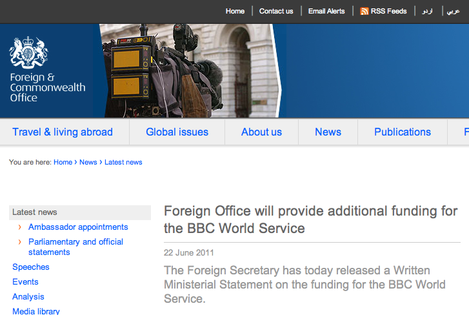Image resolution: width=469 pixels, height=315 pixels.
Task: Switch to Arabic language link
Action: pyautogui.click(x=453, y=11)
